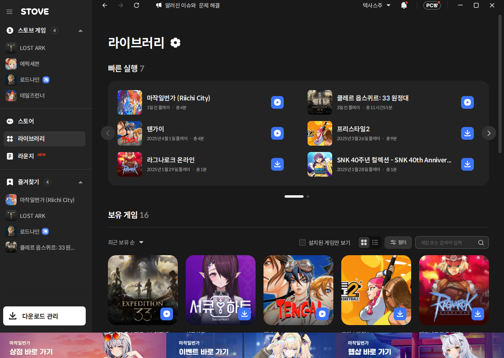
Task: Download 라그나로크 온라인 in quick launch
Action: (277, 164)
